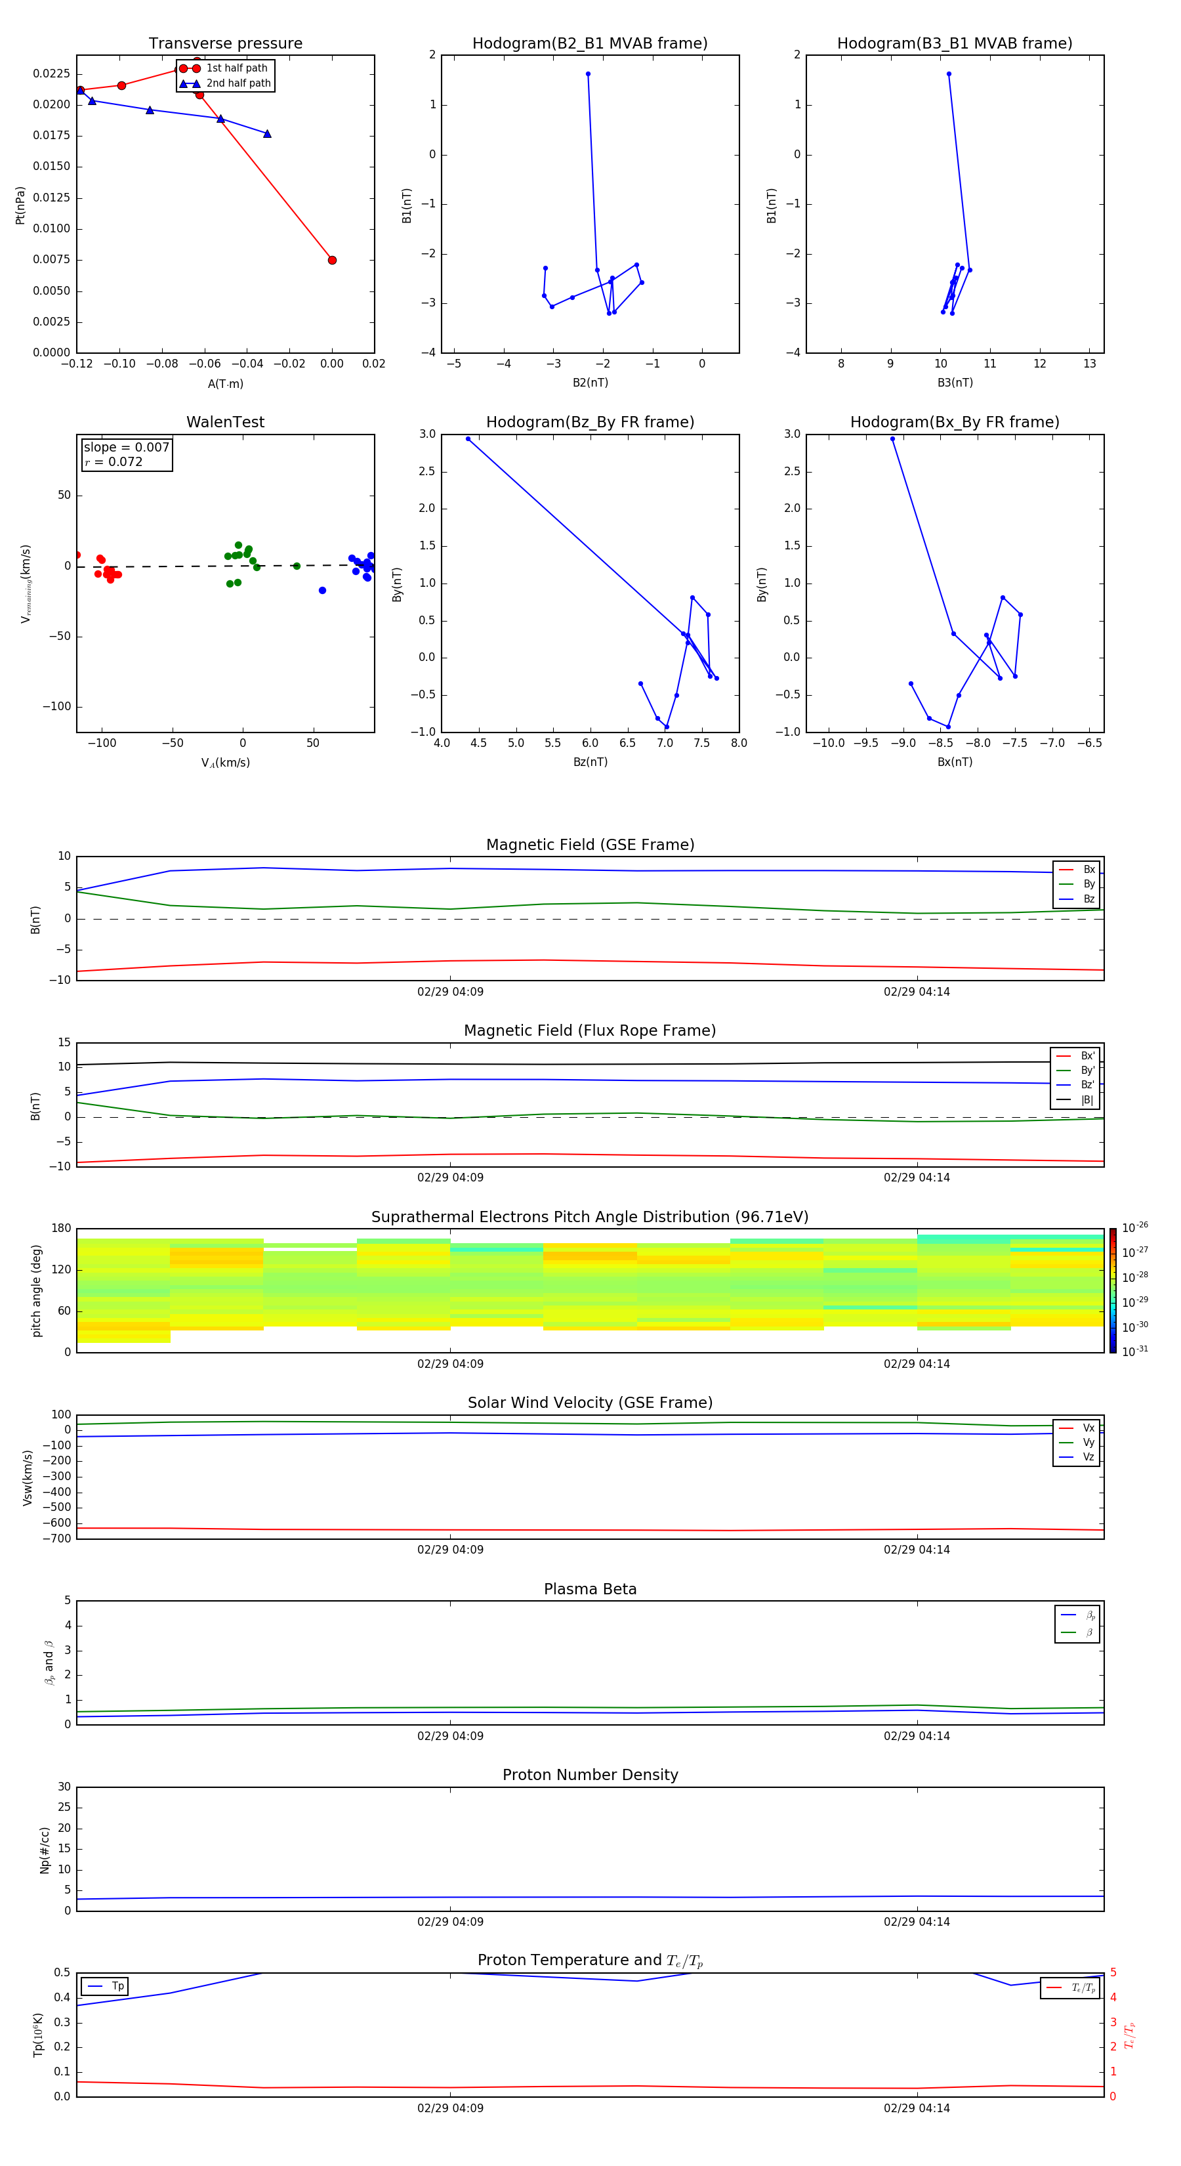Click the "V_A(km/s)" axis label under WalenTest
The width and height of the screenshot is (1181, 2166).
(225, 763)
